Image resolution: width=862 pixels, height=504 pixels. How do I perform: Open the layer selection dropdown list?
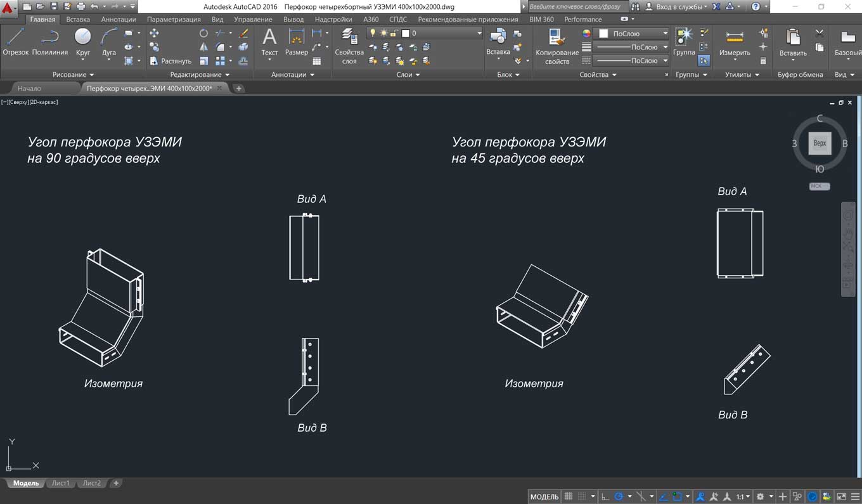[x=479, y=33]
